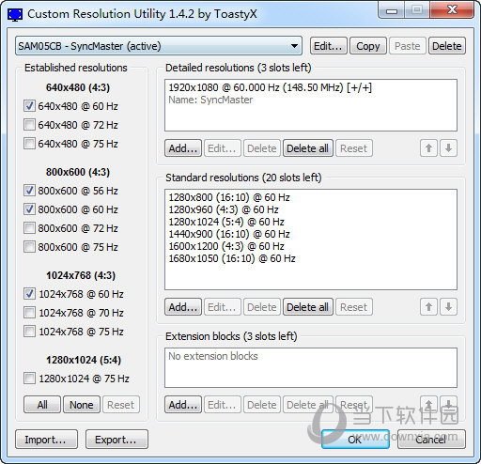Viewport: 481px width, 464px height.
Task: Add a new extension block
Action: 183,405
